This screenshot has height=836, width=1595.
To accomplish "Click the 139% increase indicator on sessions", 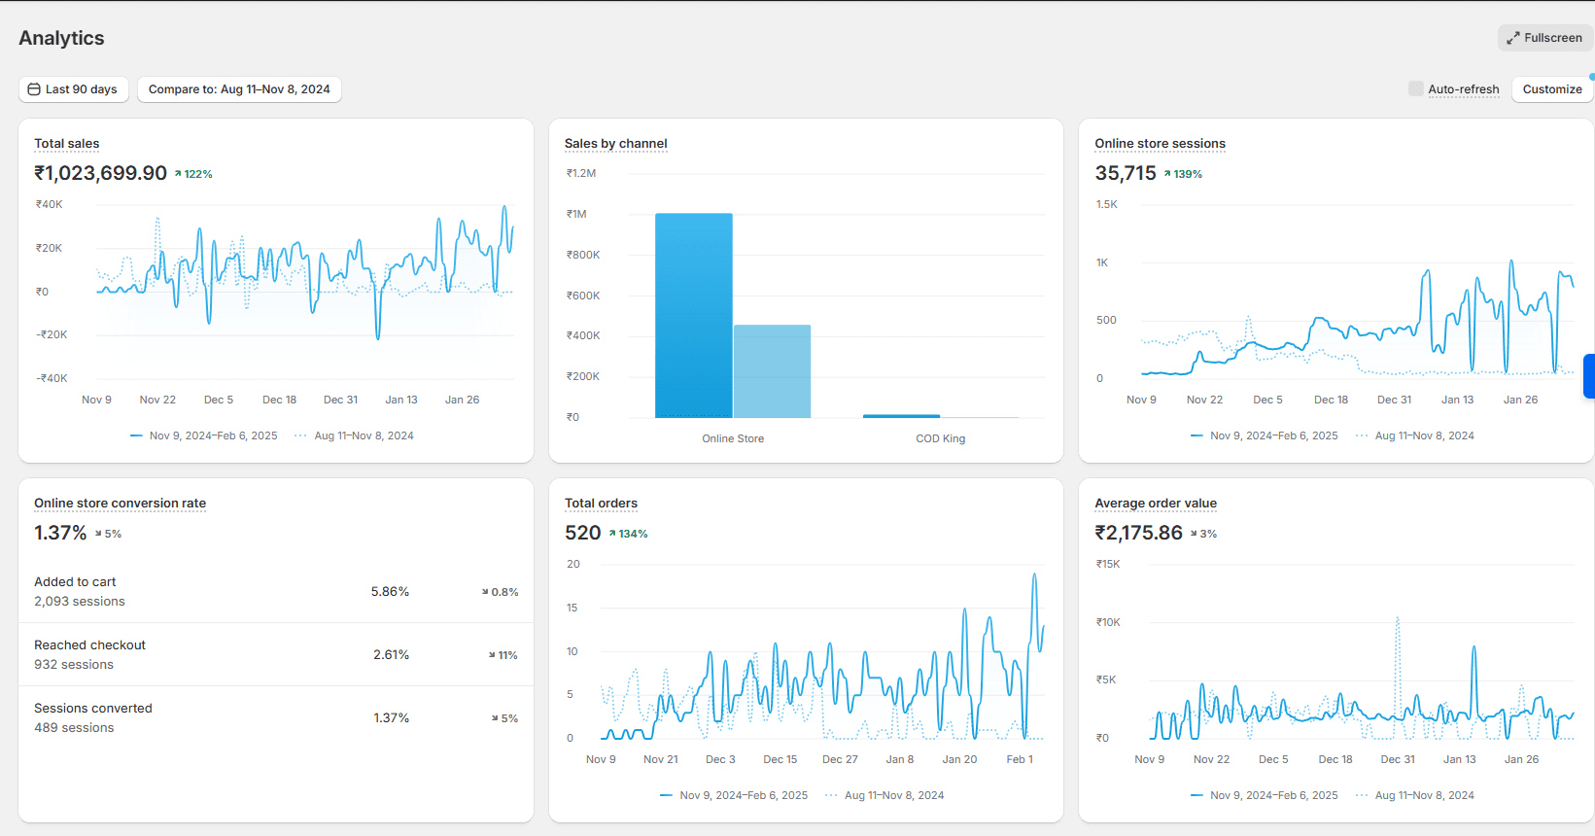I will [1183, 174].
